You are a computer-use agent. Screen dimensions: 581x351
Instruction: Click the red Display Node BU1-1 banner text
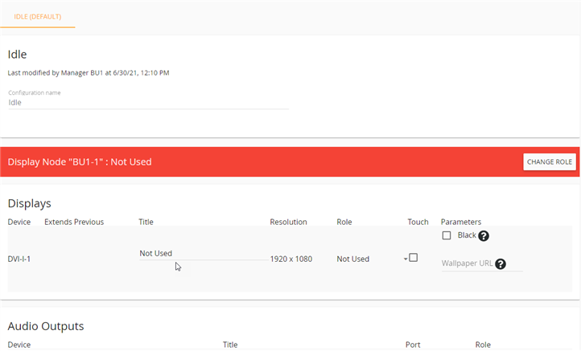(80, 162)
